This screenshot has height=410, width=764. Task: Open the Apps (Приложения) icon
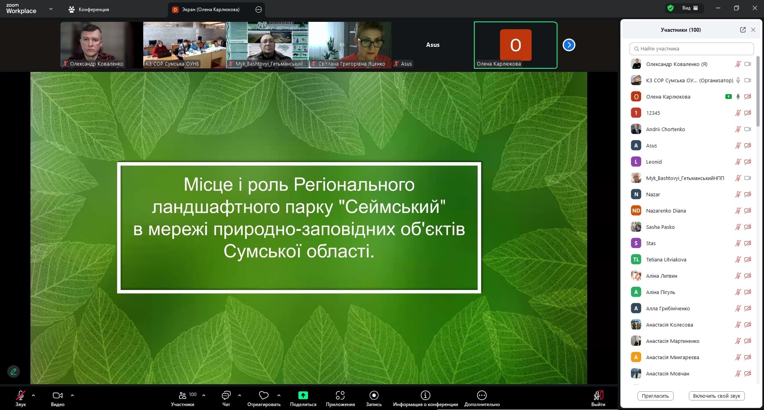tap(340, 396)
